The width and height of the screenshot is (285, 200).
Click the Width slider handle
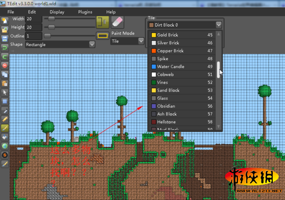pos(52,18)
